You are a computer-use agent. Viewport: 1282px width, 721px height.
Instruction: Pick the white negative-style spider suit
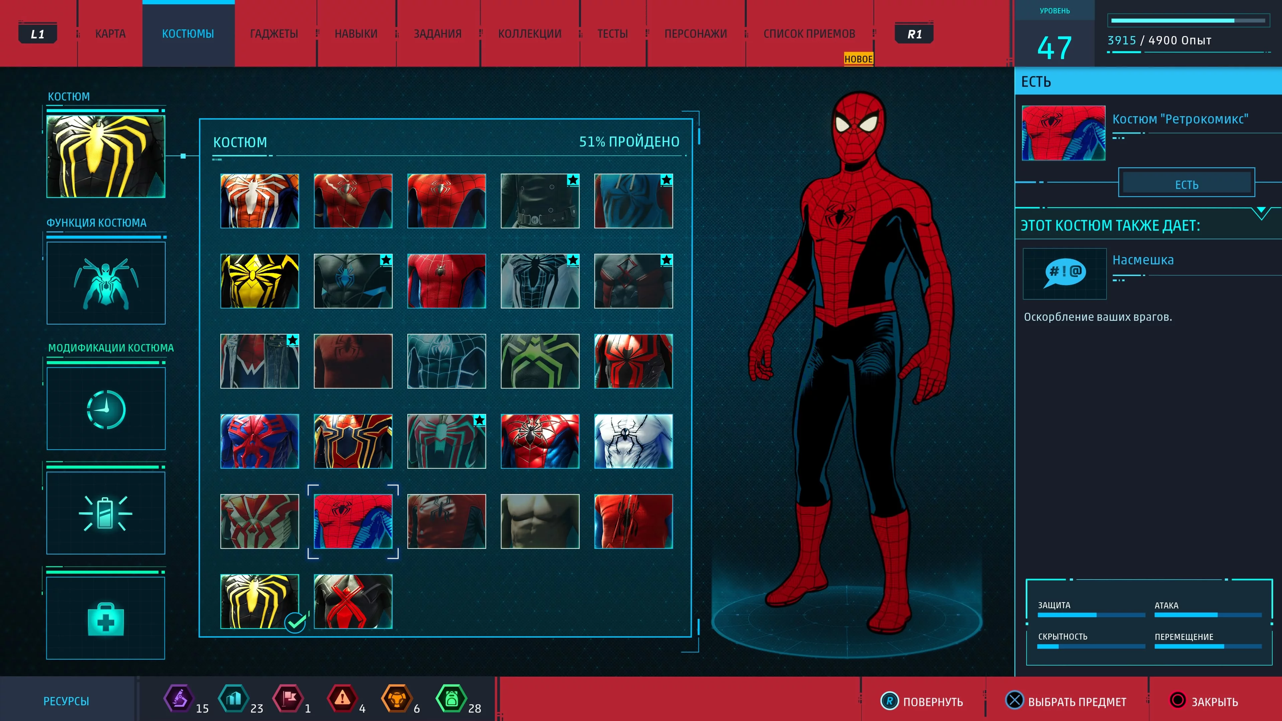click(x=540, y=281)
